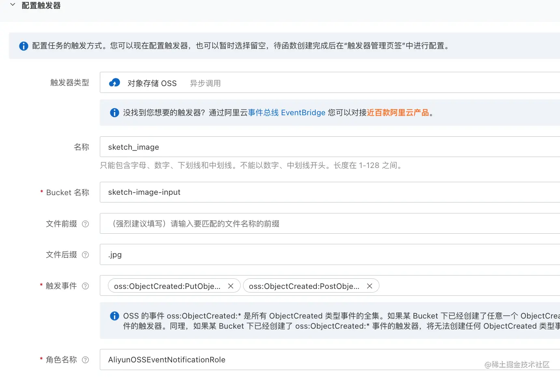
Task: Select the oss:ObjectCreated:PostObje... tag label
Action: tap(304, 286)
